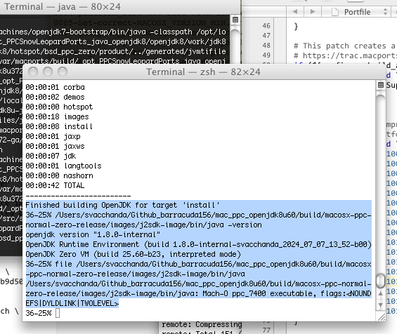
Task: Minimize the zsh terminal window
Action: pos(48,72)
